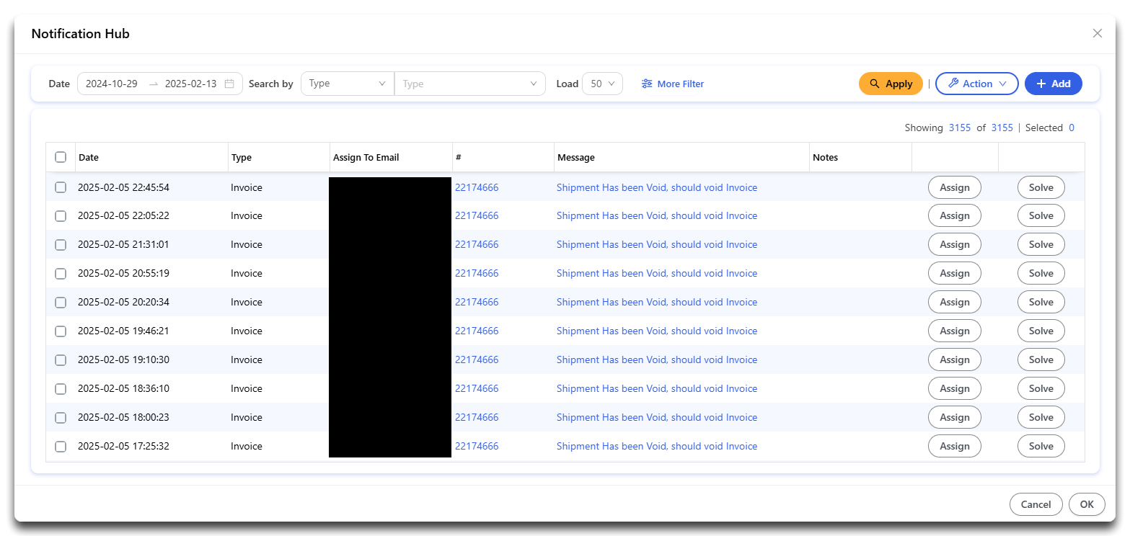Click Assign for the 20:55:19 row
The width and height of the screenshot is (1130, 536).
(x=955, y=273)
